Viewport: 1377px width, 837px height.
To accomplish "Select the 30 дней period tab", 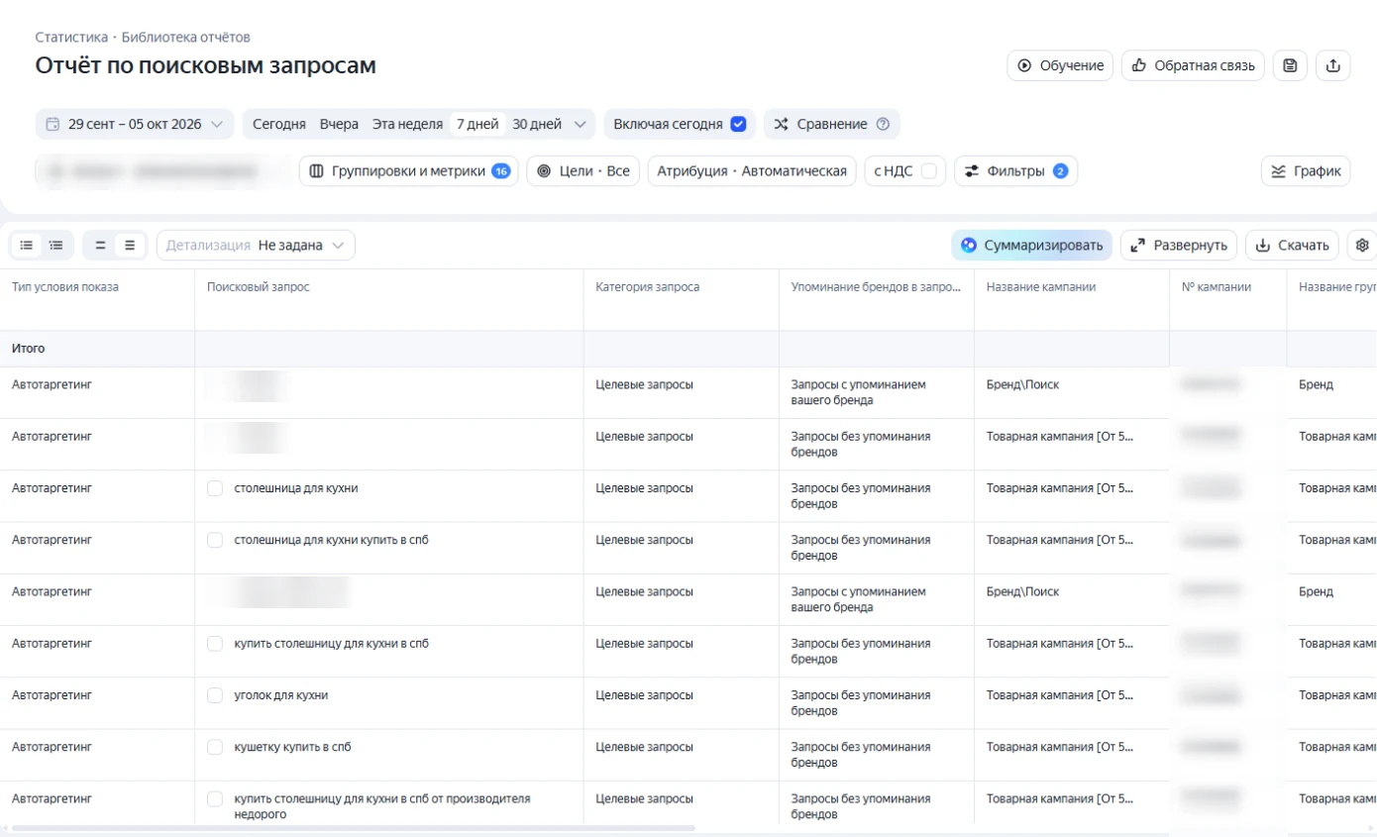I will pyautogui.click(x=537, y=125).
